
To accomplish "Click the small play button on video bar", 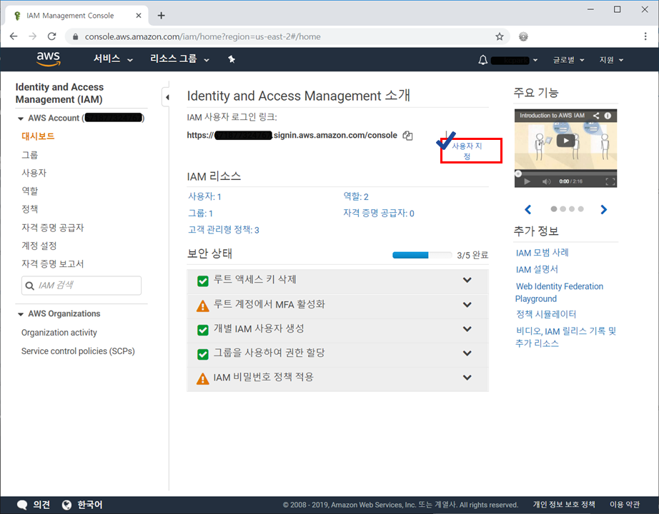I will 527,181.
